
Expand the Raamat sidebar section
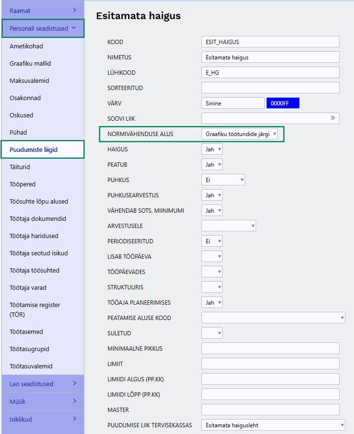pos(42,10)
